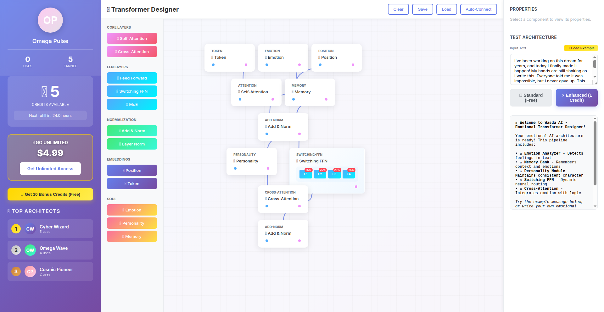This screenshot has width=604, height=312.
Task: Select expert E1 in the Switching FFN node
Action: [305, 174]
